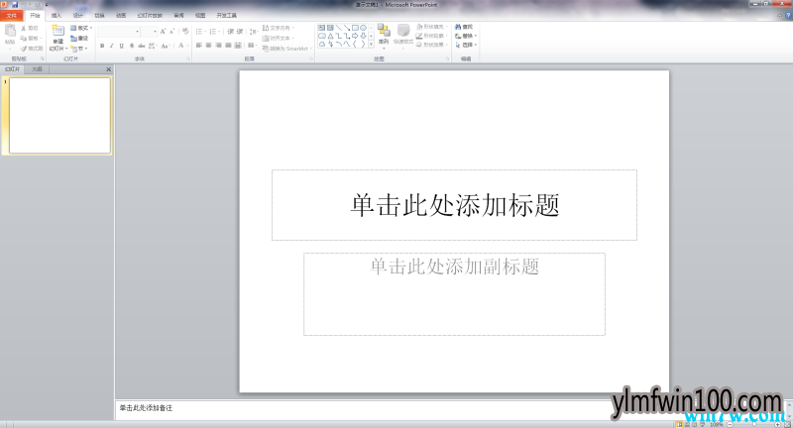Open Quick Styles (快速样式) gallery
Image resolution: width=793 pixels, height=428 pixels.
[403, 36]
